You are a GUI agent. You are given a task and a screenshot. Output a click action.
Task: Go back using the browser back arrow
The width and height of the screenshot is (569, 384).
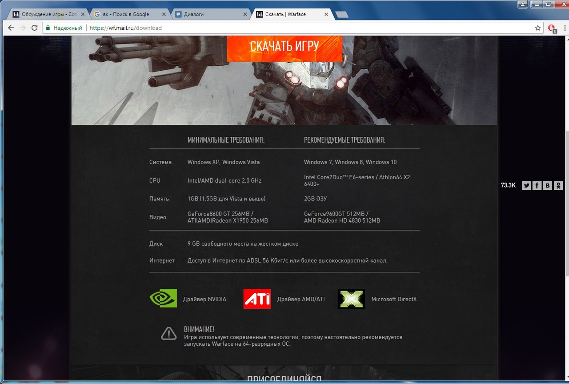10,28
